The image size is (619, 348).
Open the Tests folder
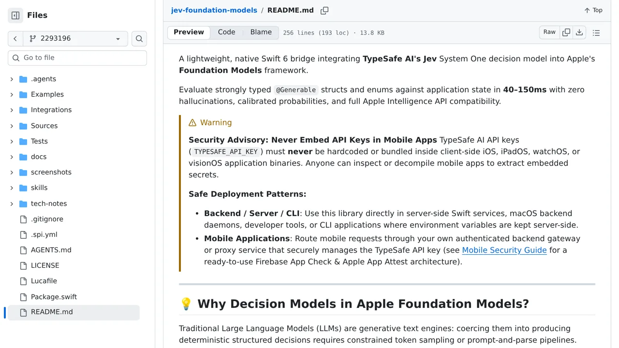coord(39,142)
